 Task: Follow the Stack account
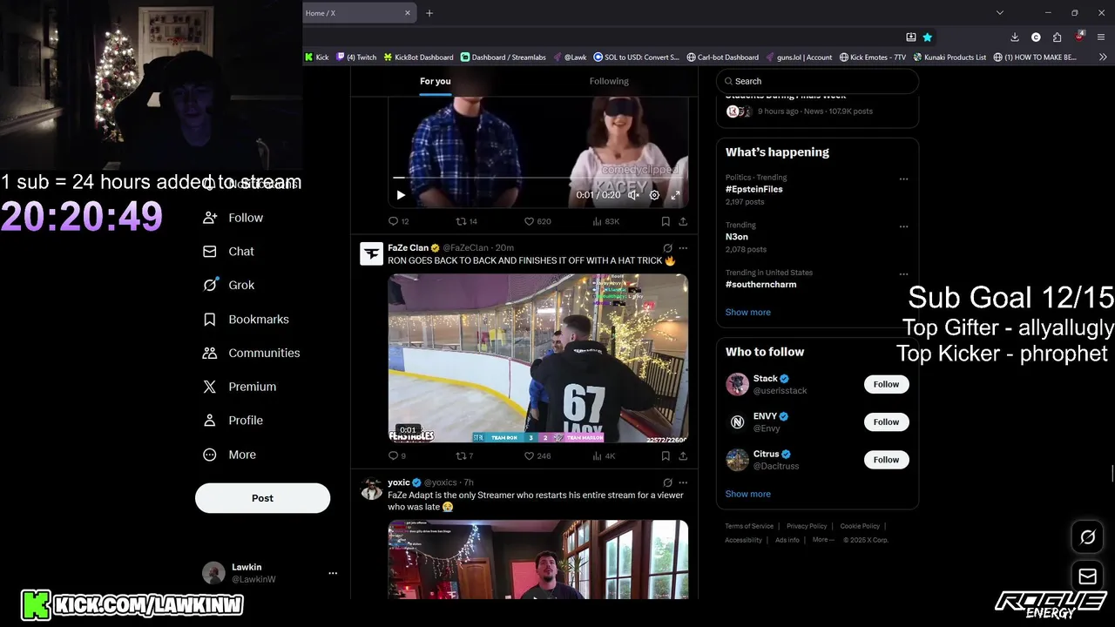pos(886,384)
